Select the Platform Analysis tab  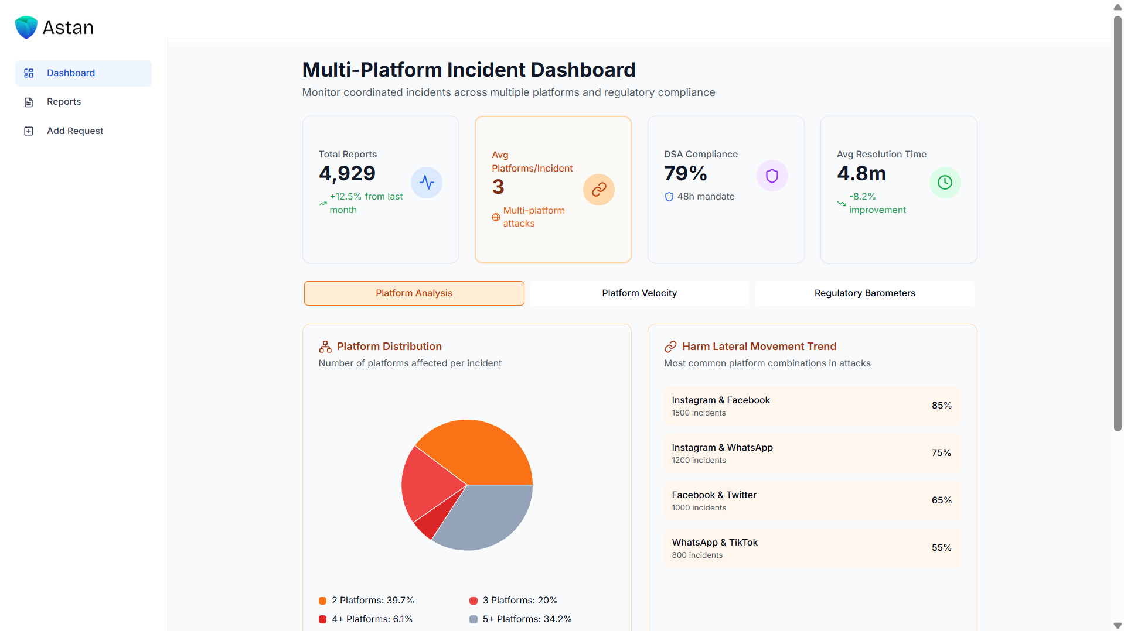(414, 293)
